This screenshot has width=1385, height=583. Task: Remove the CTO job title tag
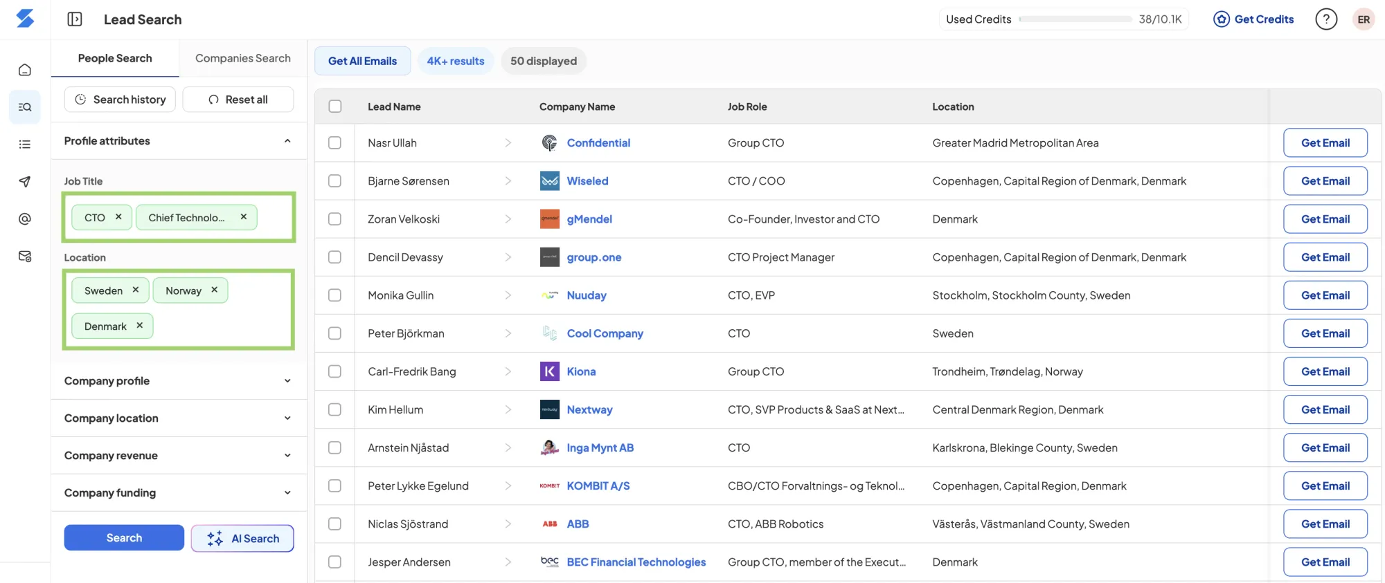tap(118, 217)
